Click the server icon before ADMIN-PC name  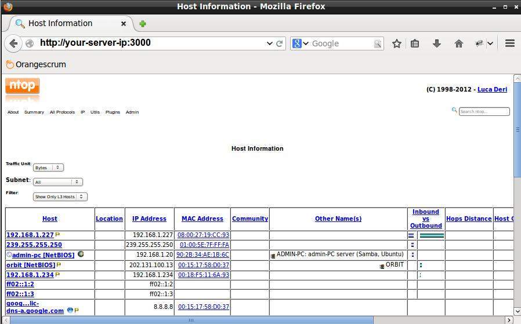273,256
